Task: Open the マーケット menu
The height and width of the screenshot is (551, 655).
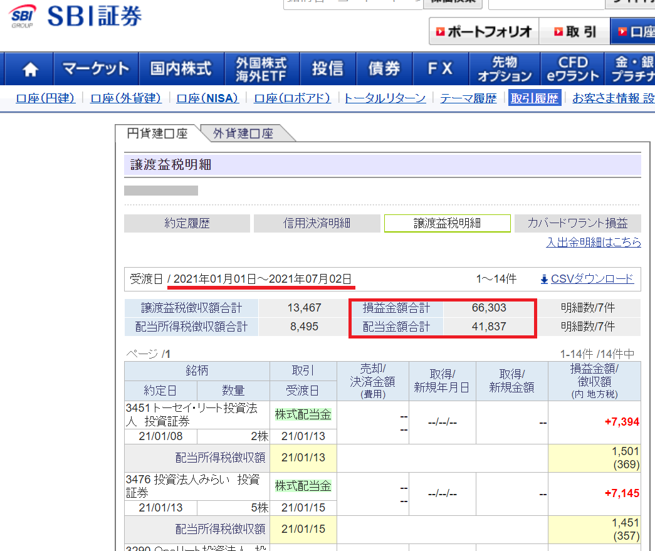Action: (x=96, y=69)
